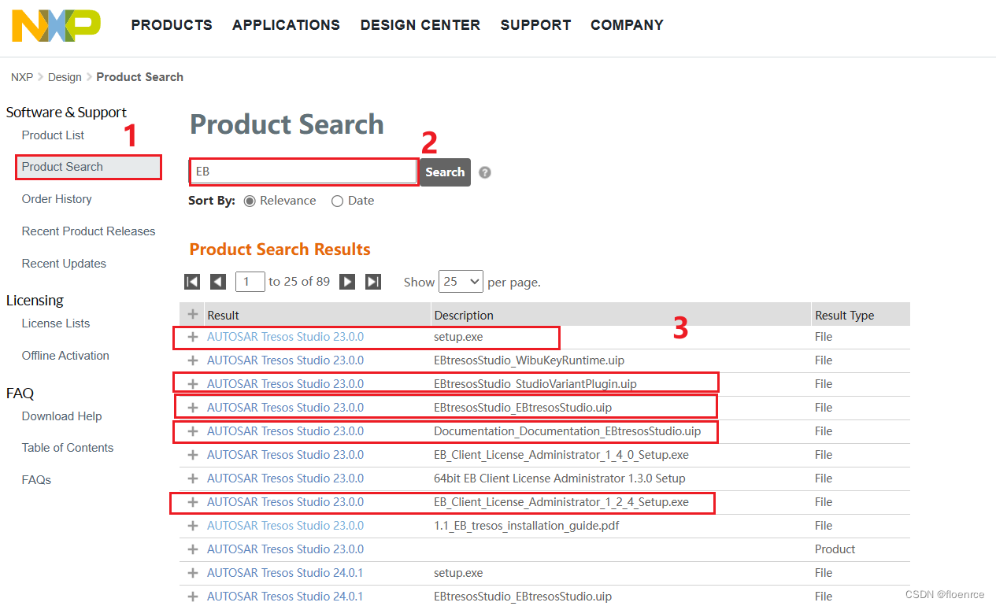The width and height of the screenshot is (996, 606).
Task: Click NXP breadcrumb link
Action: click(x=22, y=77)
